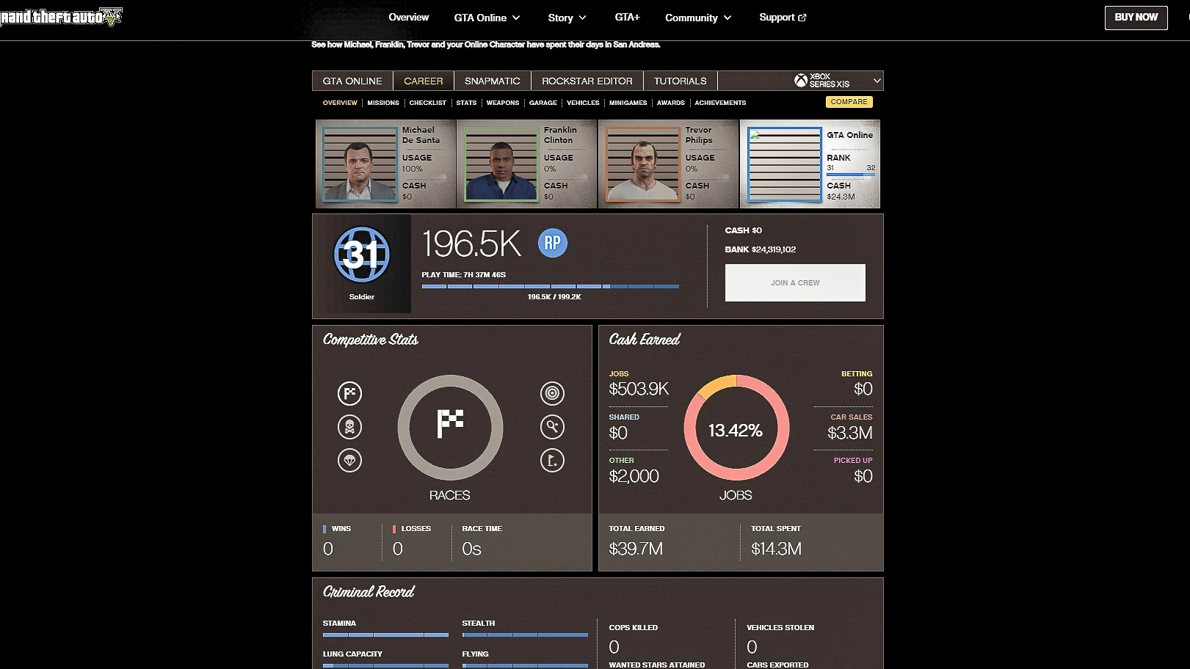Click the OTHER $2,000 cash value
This screenshot has width=1190, height=669.
[x=634, y=476]
